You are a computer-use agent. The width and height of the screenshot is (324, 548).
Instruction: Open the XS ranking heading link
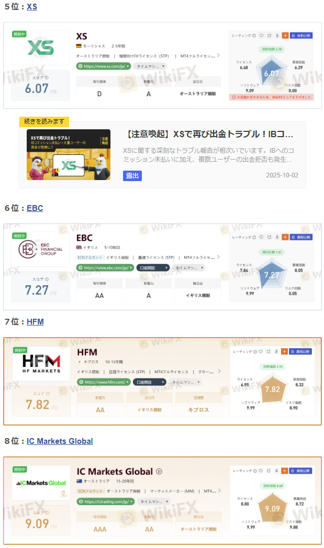point(32,7)
